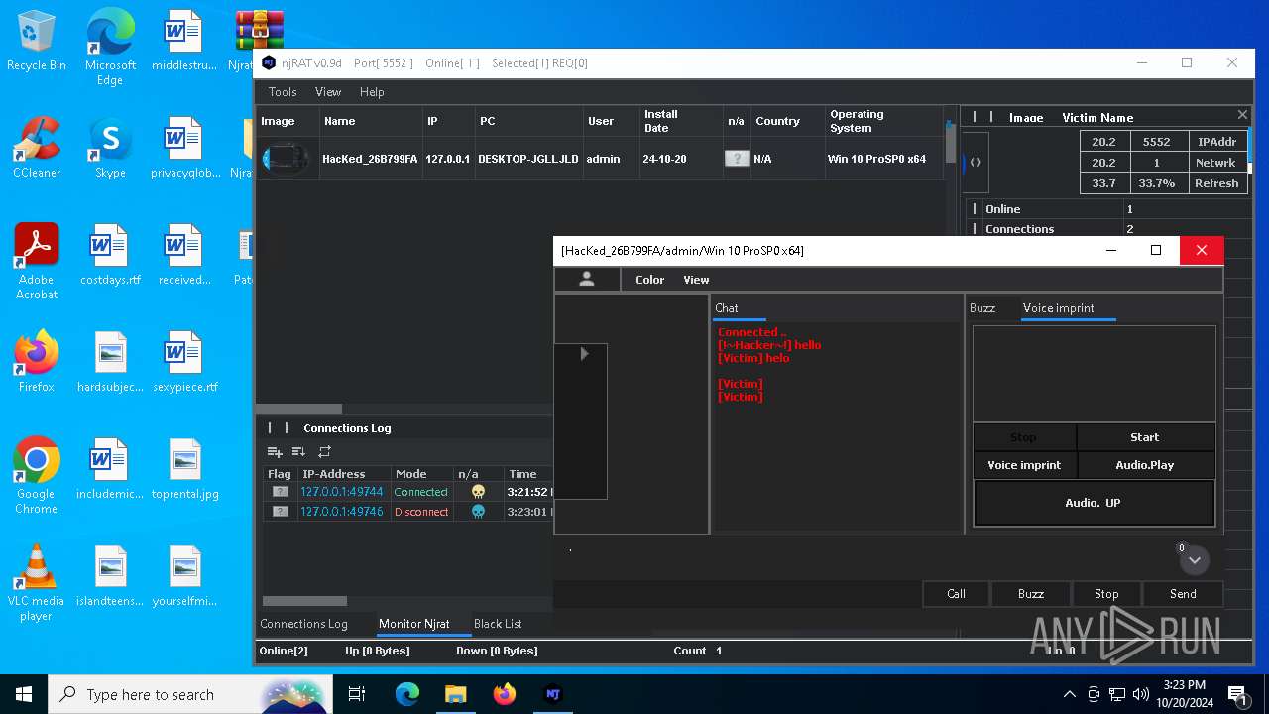Expand the chat sidebar arrow

(x=584, y=353)
